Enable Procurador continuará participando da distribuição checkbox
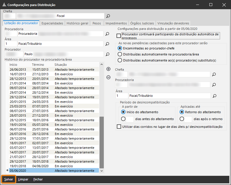 [119, 36]
